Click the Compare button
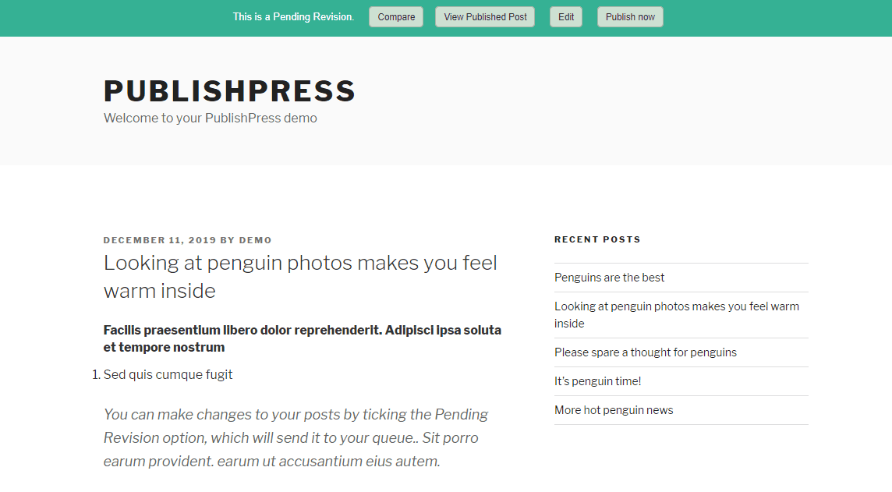Viewport: 892px width, 492px height. (396, 17)
